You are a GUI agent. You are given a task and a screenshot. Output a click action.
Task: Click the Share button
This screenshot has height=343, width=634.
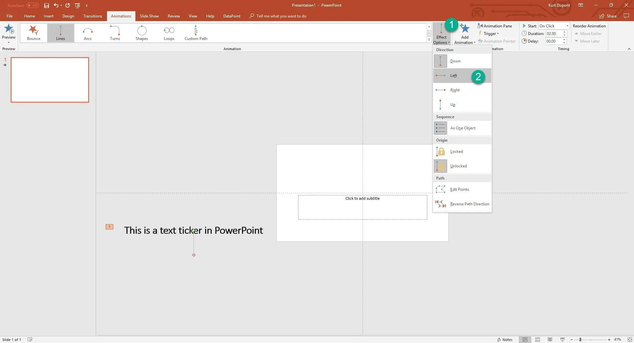pos(608,16)
